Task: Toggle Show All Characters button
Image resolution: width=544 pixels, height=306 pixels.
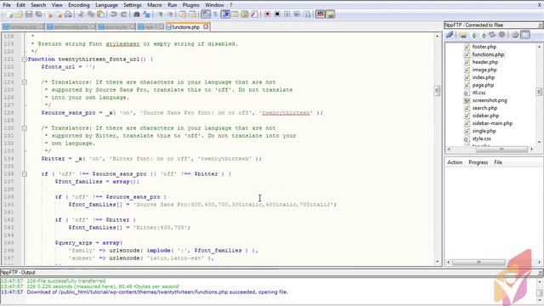Action: click(x=215, y=14)
